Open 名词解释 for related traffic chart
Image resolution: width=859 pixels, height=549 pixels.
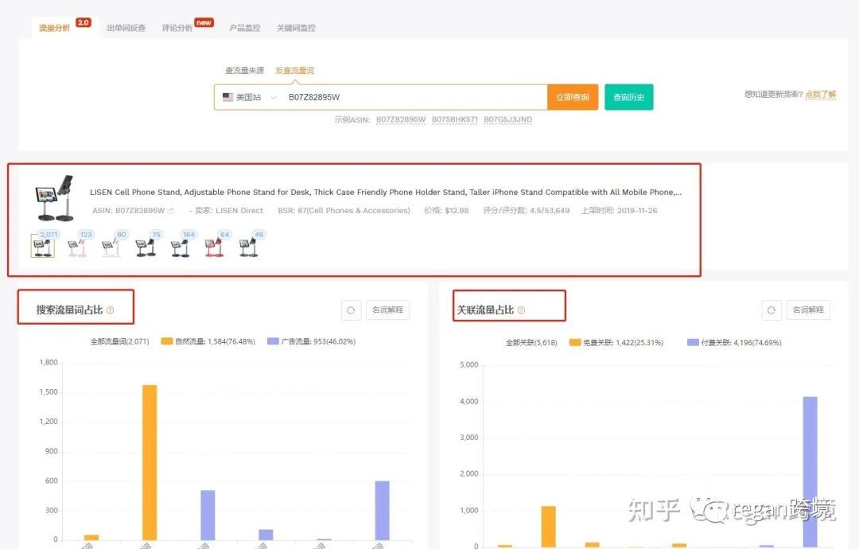click(809, 310)
